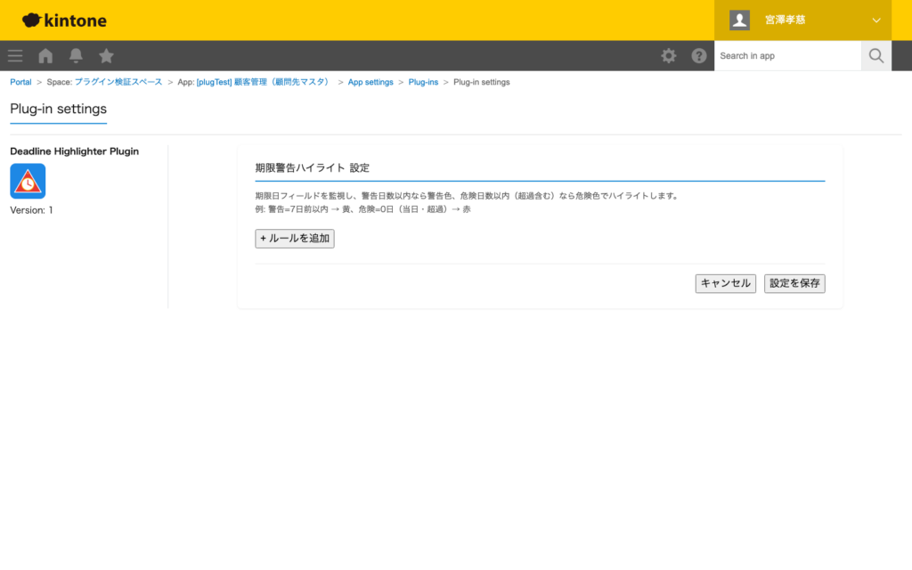
Task: Navigate to Portal via breadcrumb link
Action: [20, 81]
